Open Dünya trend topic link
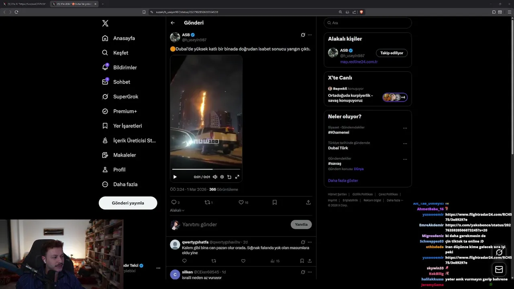Screen dimensions: 514x289 pyautogui.click(x=359, y=169)
